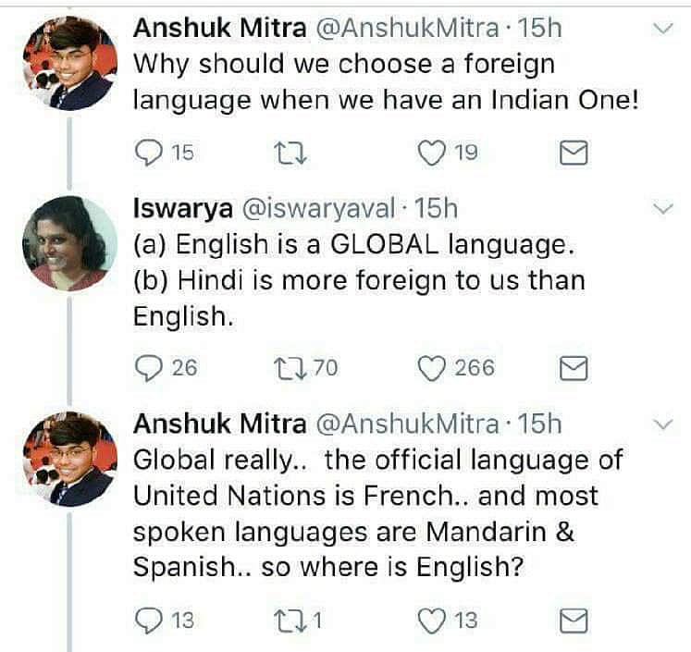Retweet Iswarya's tweet with 70 retweets

(x=288, y=368)
